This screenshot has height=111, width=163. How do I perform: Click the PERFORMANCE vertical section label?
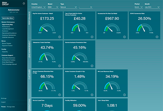(x=29, y=18)
